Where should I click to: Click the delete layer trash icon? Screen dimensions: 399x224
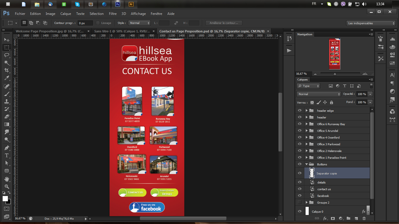coord(364,218)
